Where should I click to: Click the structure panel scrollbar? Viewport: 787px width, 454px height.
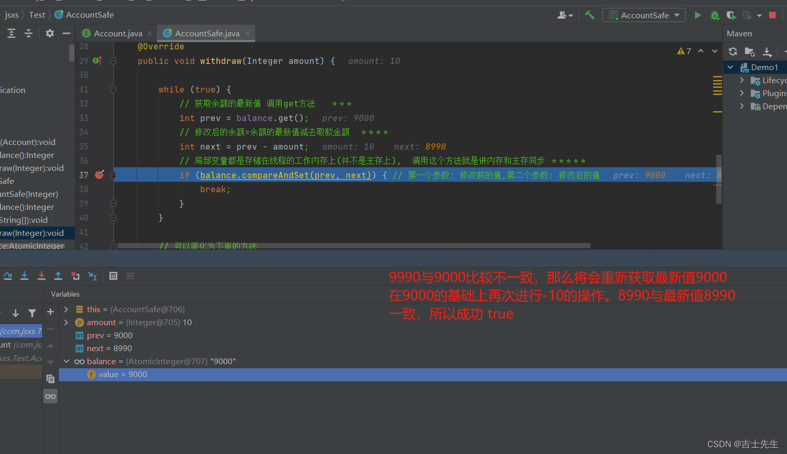(72, 52)
